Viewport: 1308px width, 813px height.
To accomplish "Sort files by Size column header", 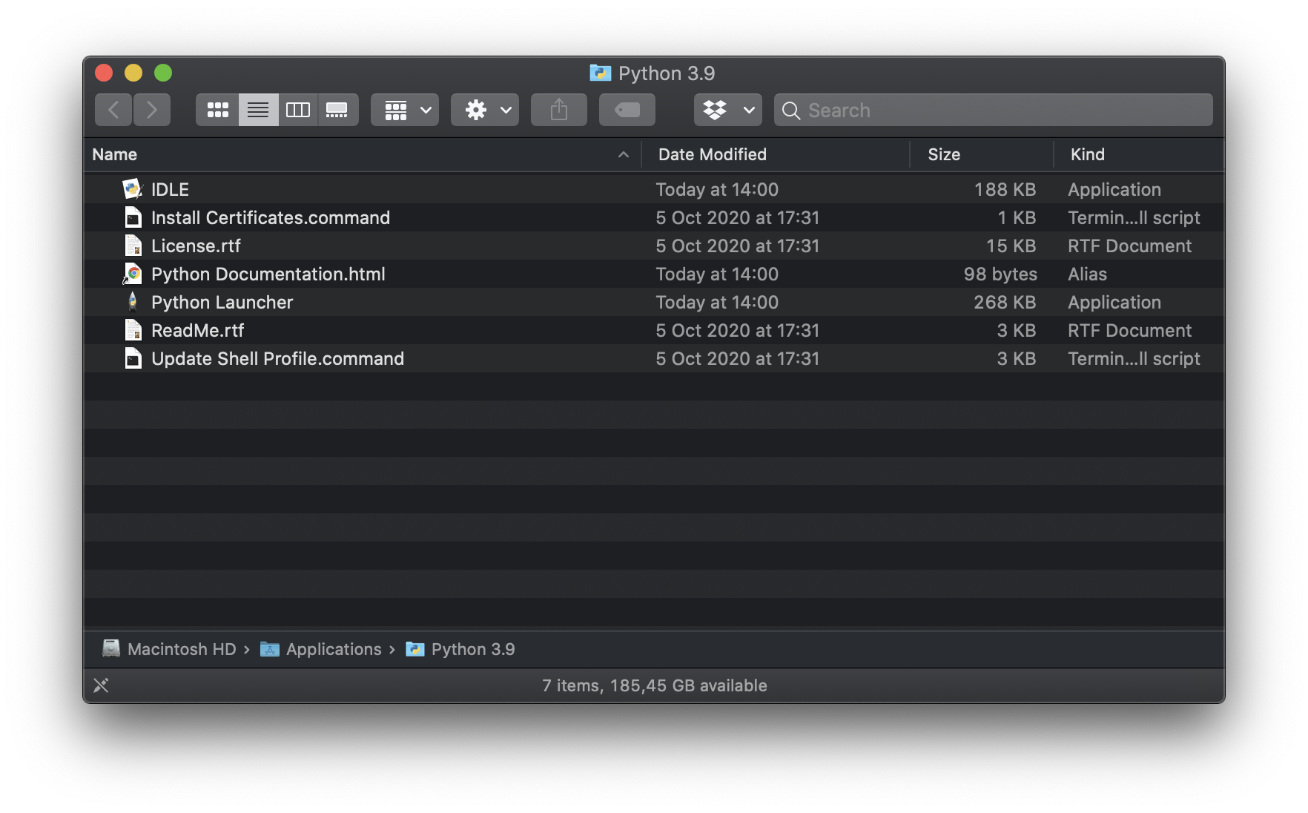I will click(943, 154).
